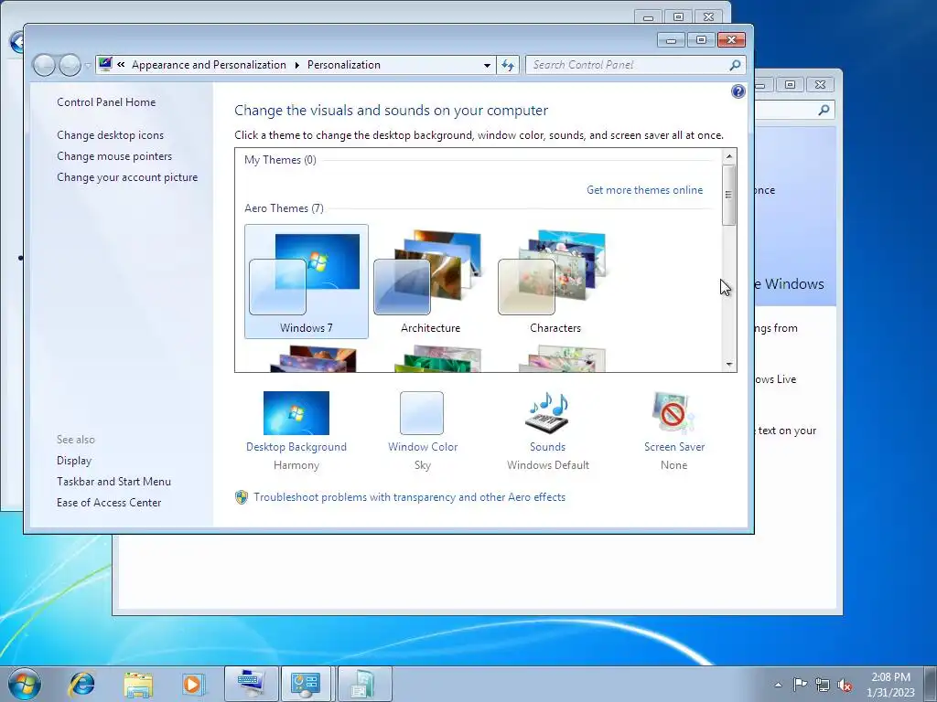Select the Windows 7 theme
The height and width of the screenshot is (702, 937).
pos(306,282)
